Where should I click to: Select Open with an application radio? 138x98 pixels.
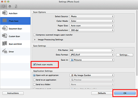coord(34,75)
